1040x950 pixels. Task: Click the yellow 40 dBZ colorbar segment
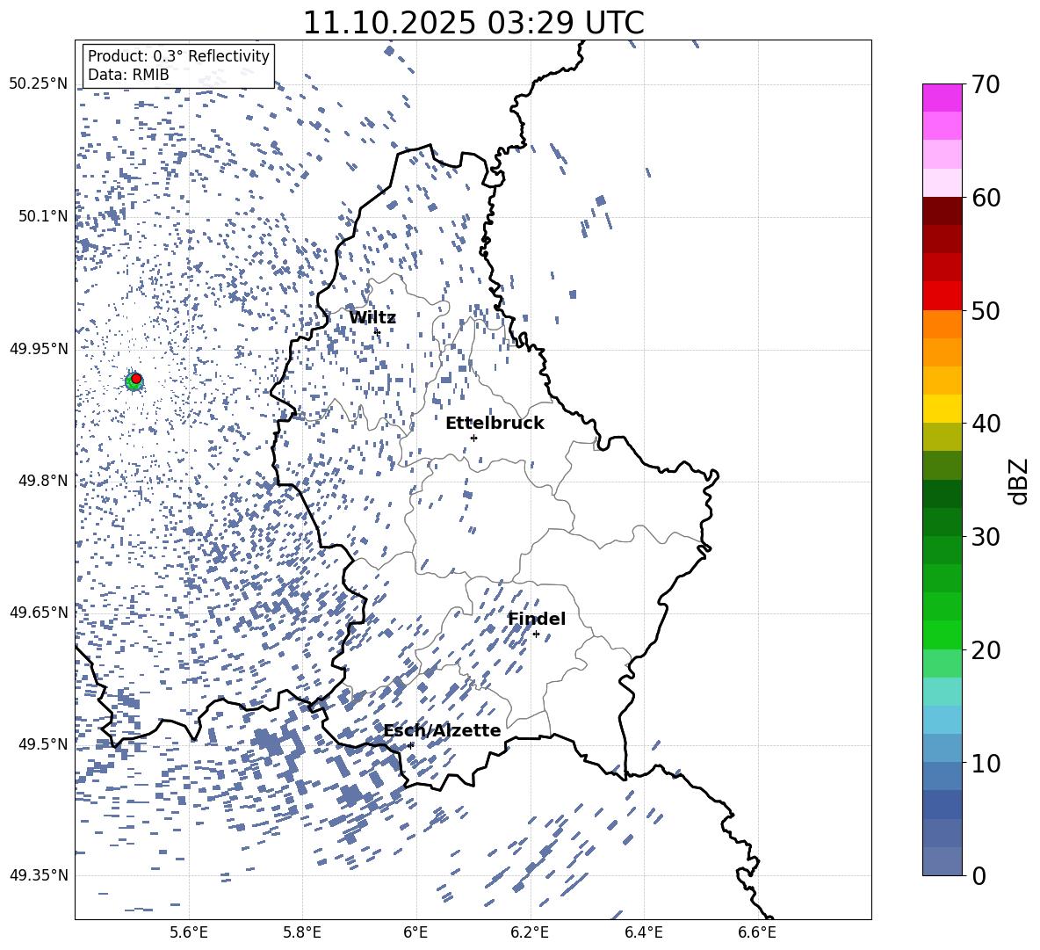point(942,409)
